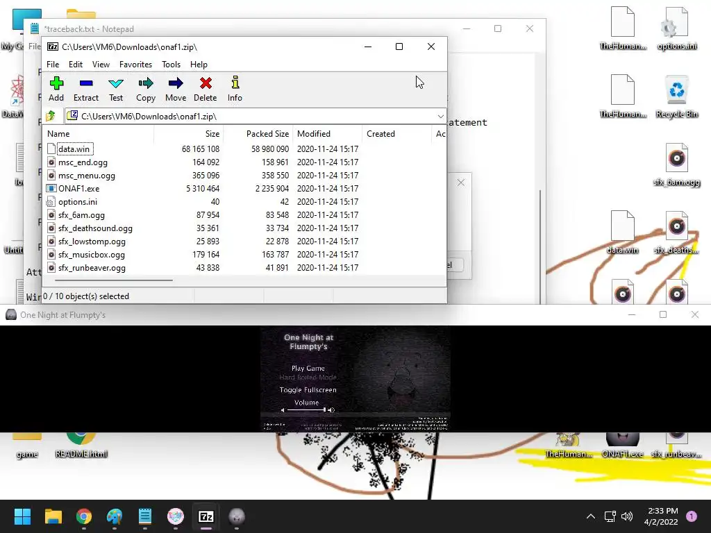Open the Tools menu in 7-Zip
This screenshot has height=533, width=711.
pyautogui.click(x=171, y=65)
